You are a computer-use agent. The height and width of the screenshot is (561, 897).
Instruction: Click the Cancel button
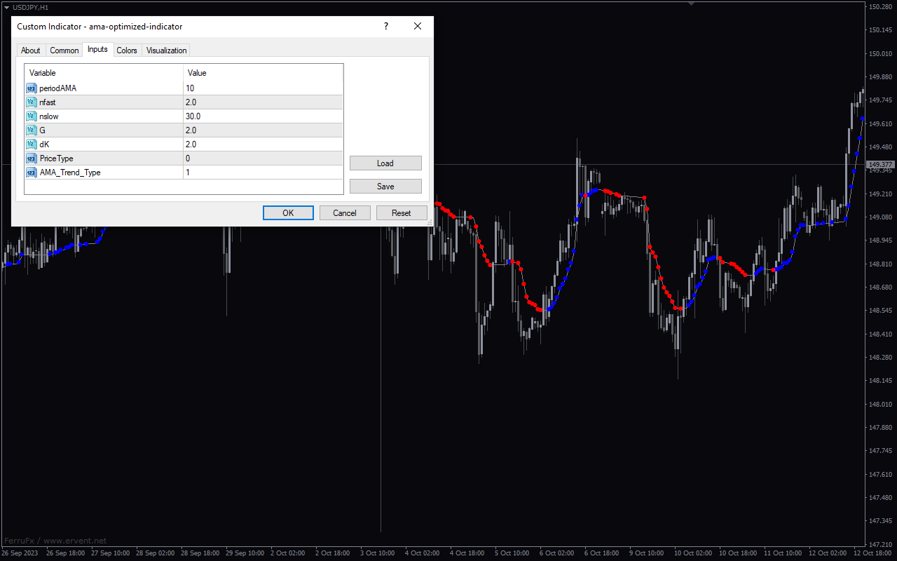(x=345, y=213)
